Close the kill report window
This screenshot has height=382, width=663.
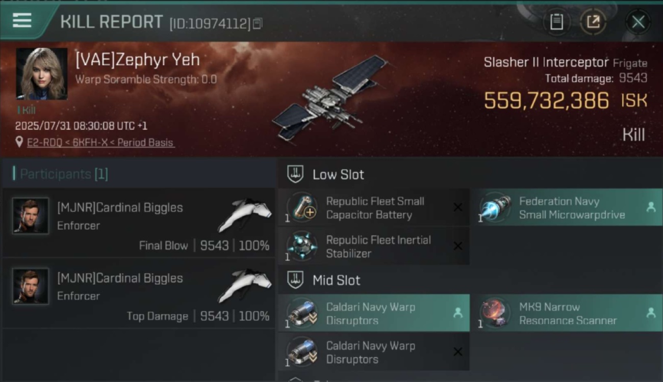(x=638, y=22)
